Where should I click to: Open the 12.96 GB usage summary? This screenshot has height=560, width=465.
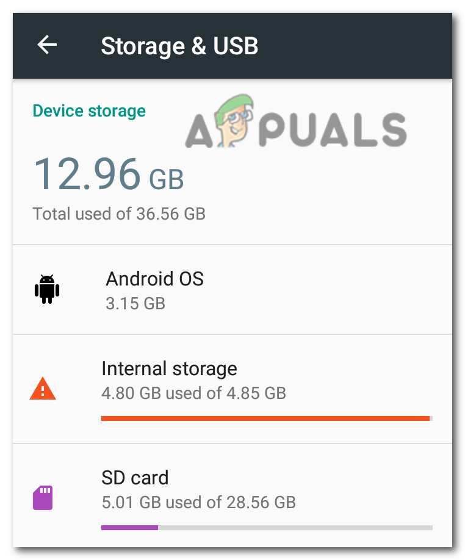coord(110,177)
